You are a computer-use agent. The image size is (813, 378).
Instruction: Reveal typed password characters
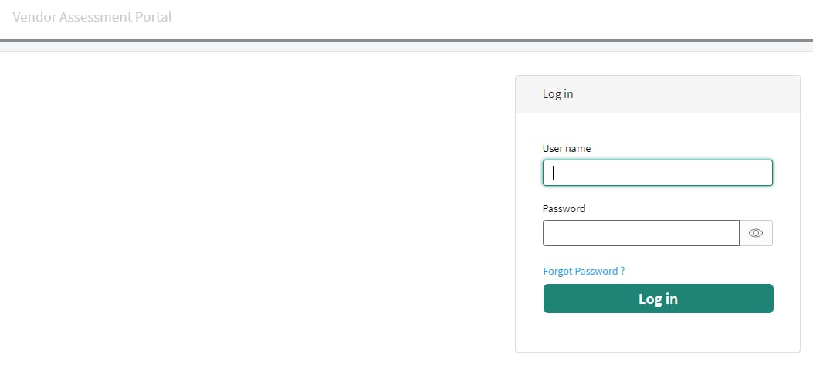click(x=756, y=233)
